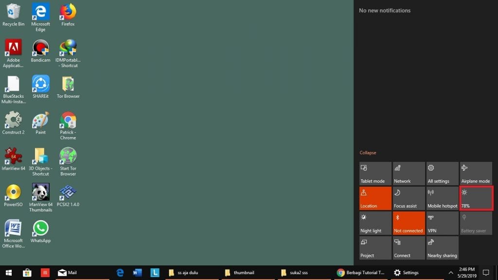Switch to the 'suka2 sss' folder window
The image size is (498, 280).
tap(305, 273)
